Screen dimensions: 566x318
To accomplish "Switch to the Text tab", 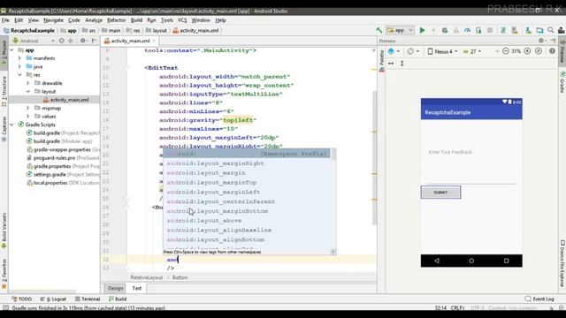I will coord(137,288).
